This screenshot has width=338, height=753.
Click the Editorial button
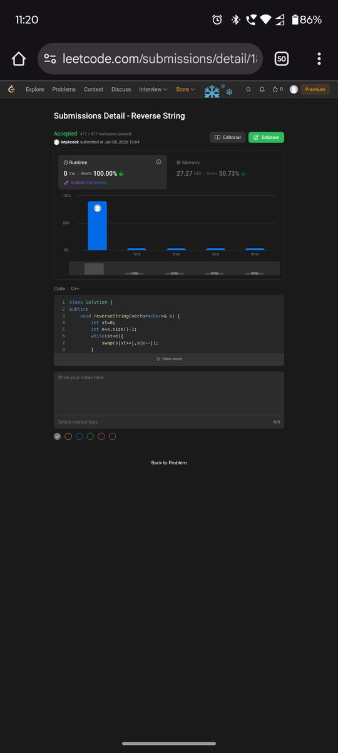pyautogui.click(x=228, y=137)
